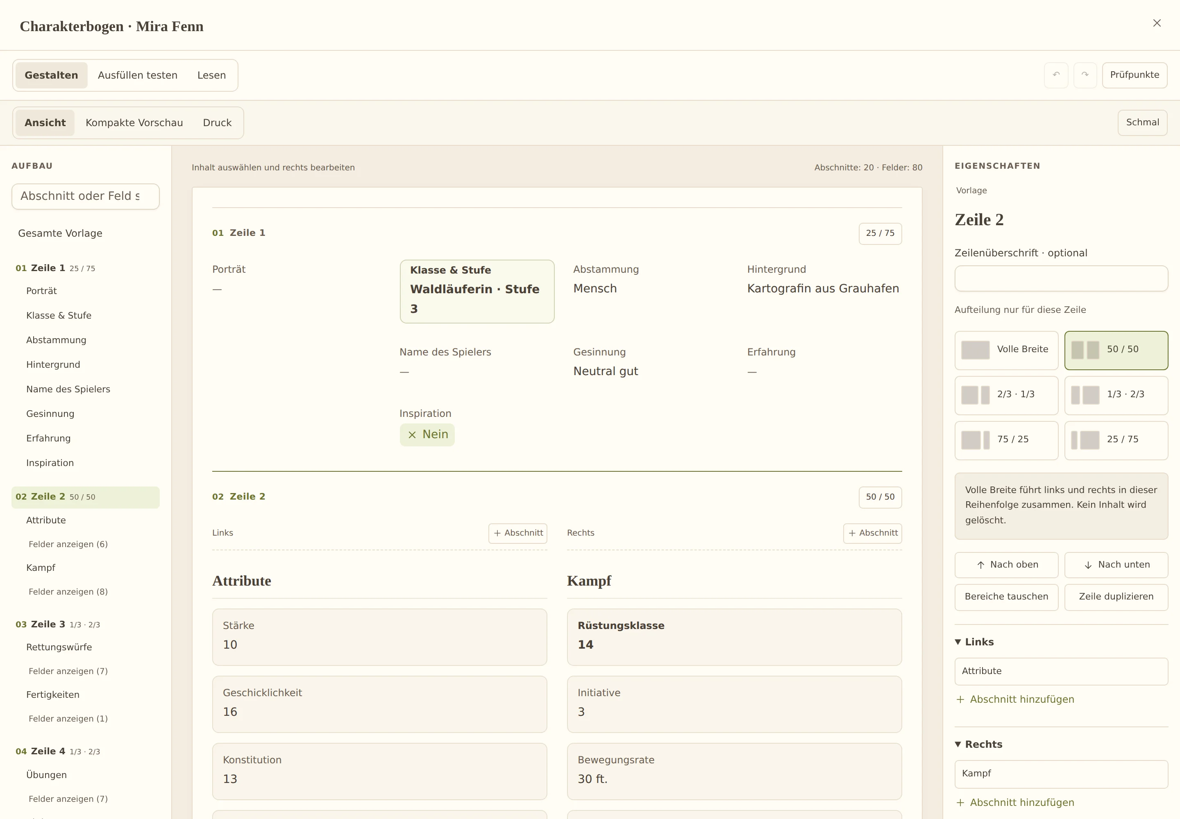Screen dimensions: 1180x819
Task: Click the redo arrow icon
Action: tap(1085, 75)
